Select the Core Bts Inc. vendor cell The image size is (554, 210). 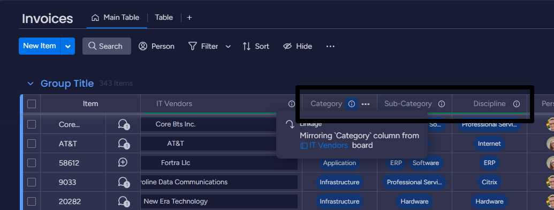[x=219, y=124]
